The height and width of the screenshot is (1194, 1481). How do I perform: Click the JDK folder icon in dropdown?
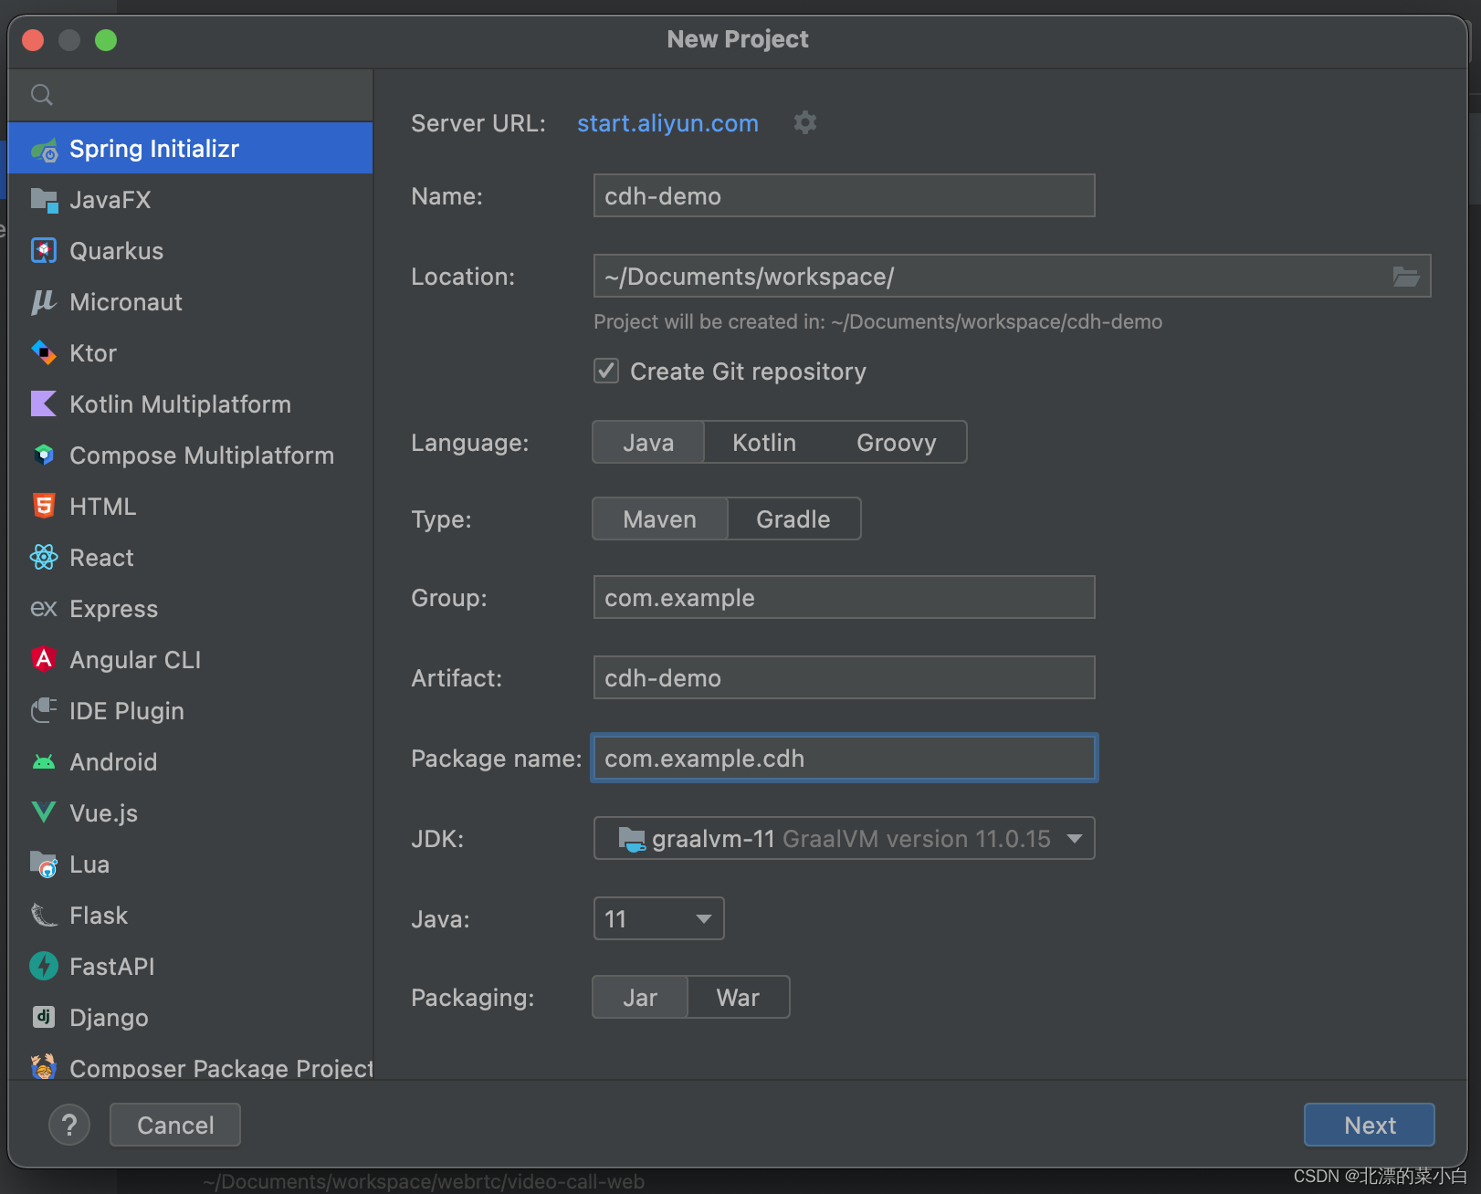pos(632,839)
